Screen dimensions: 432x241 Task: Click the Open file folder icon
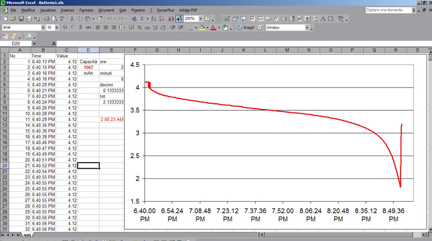(13, 19)
